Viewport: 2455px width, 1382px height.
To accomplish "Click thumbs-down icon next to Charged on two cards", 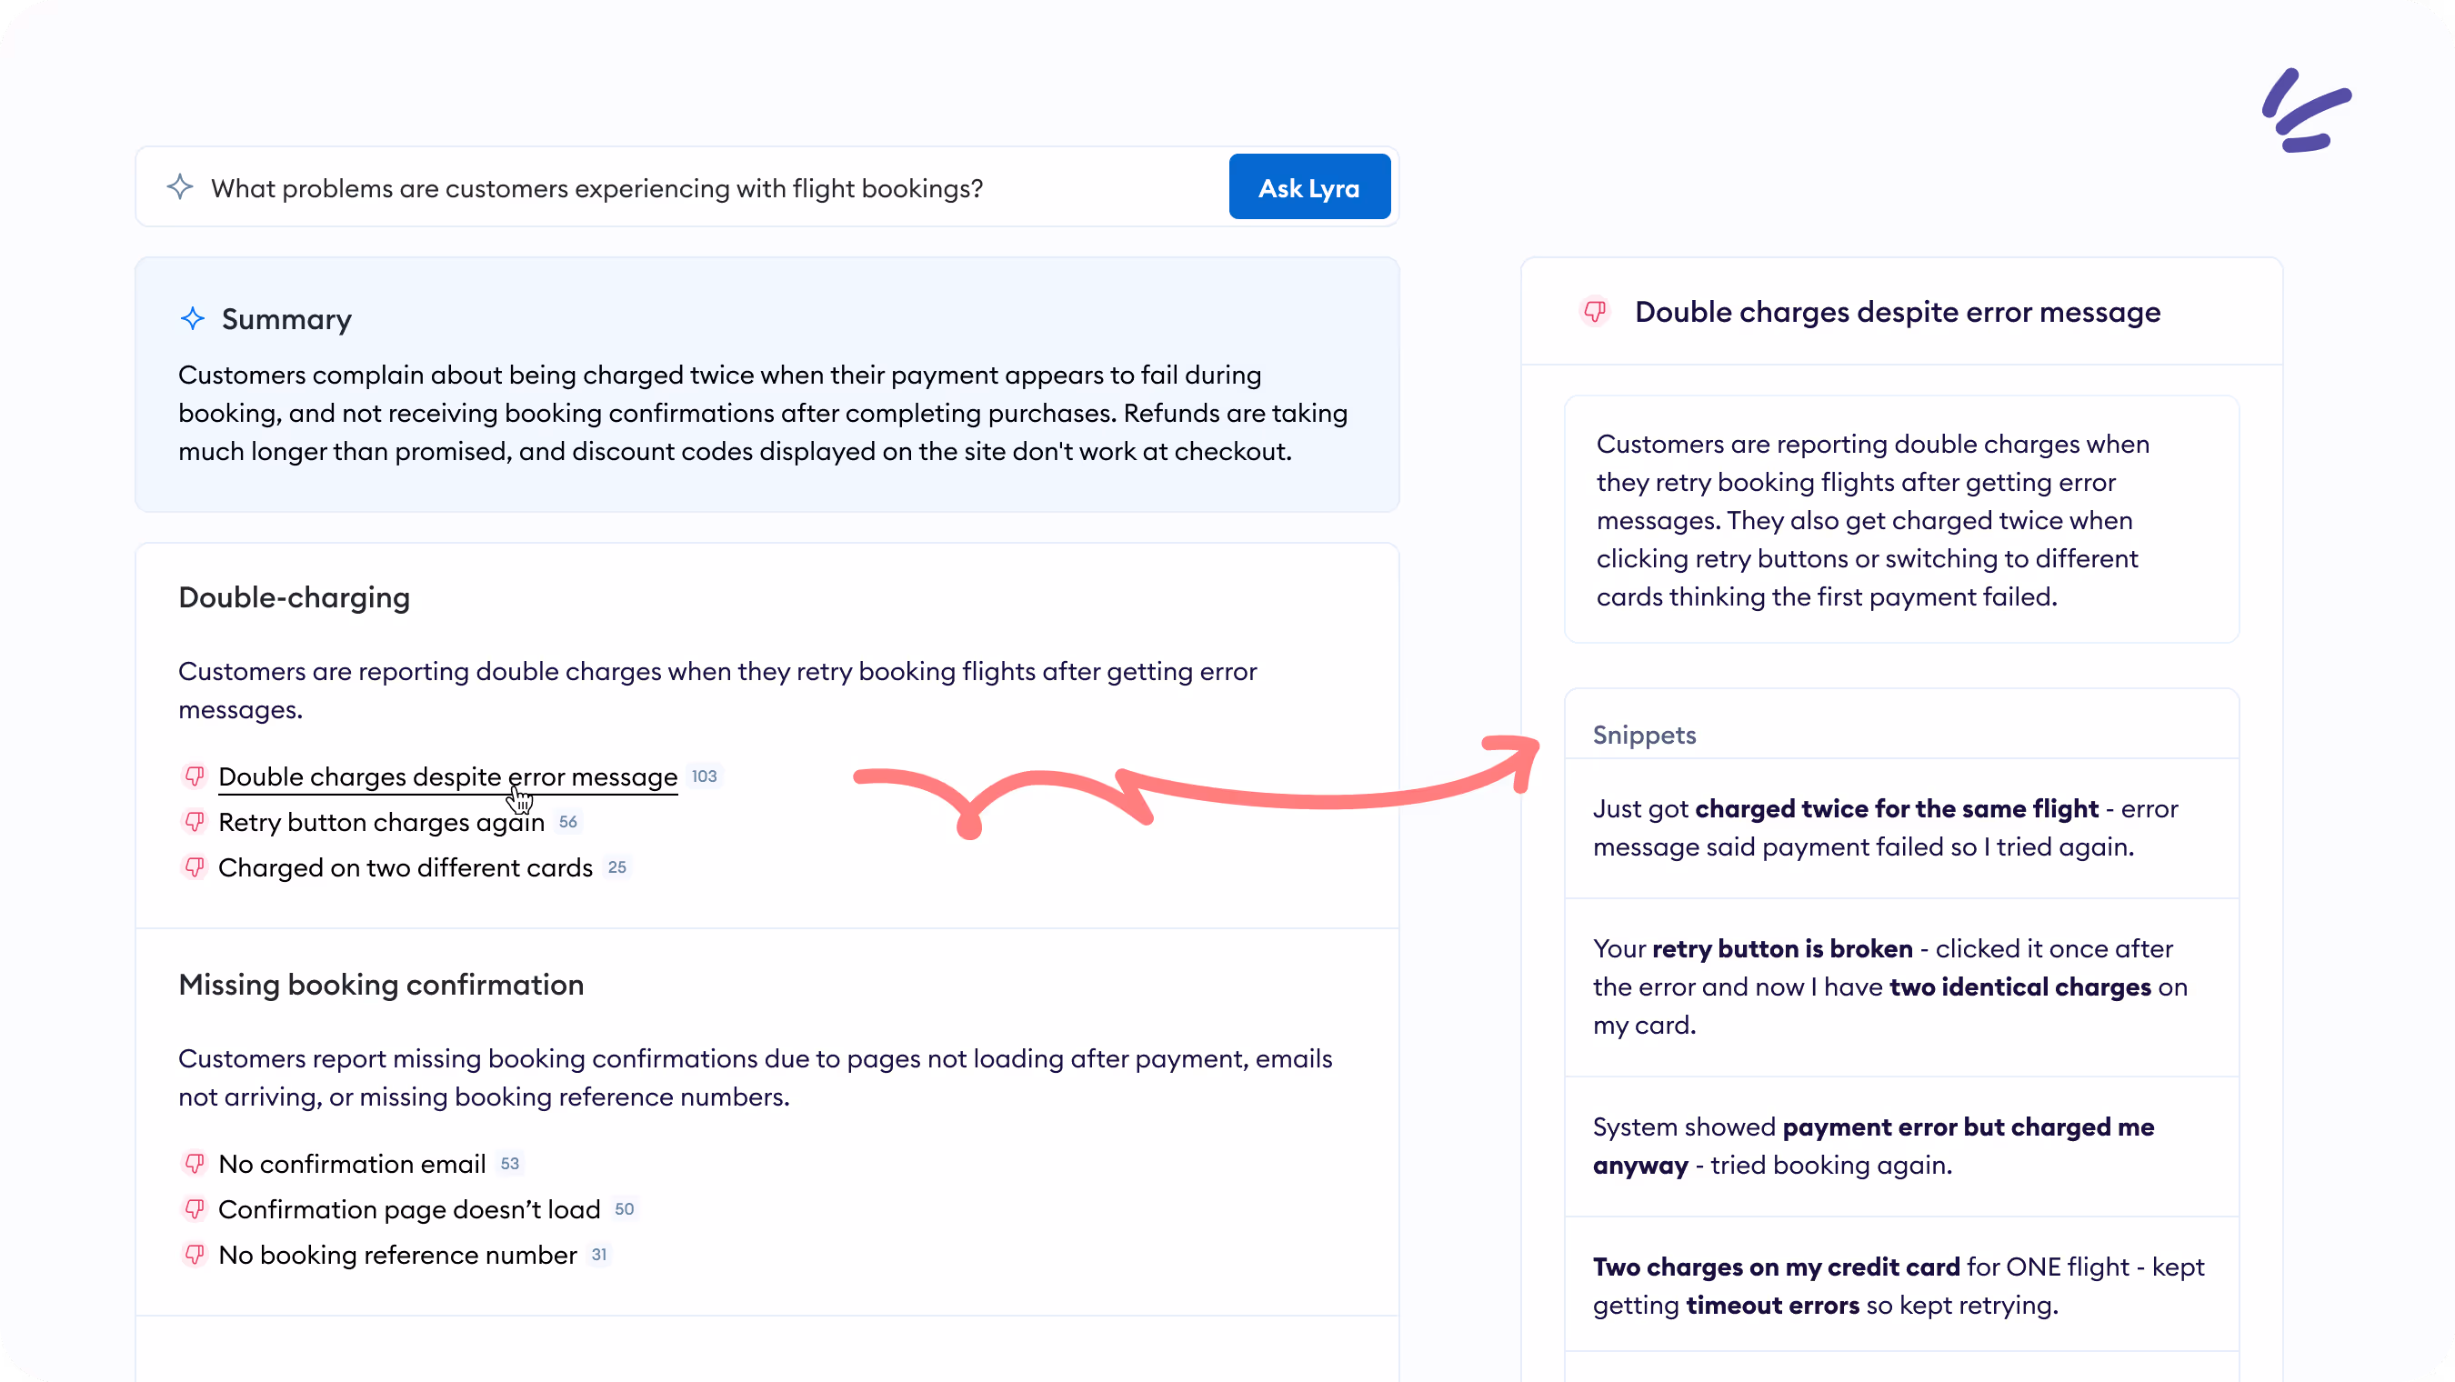I will (x=195, y=867).
